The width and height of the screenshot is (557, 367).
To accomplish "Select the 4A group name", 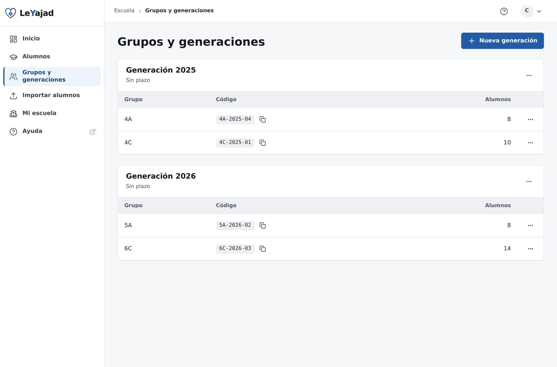I will 128,119.
